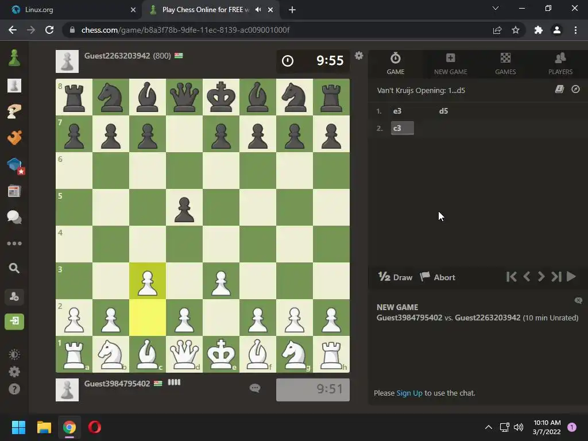Image resolution: width=588 pixels, height=441 pixels.
Task: Disable chat with the crossed bubble icon
Action: [x=578, y=300]
